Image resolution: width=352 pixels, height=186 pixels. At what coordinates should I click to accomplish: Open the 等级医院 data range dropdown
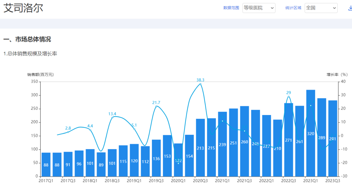click(259, 8)
